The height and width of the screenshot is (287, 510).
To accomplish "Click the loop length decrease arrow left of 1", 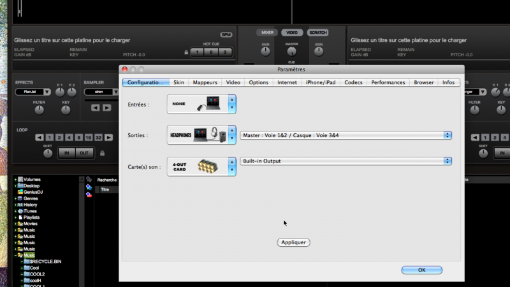I will [x=39, y=137].
